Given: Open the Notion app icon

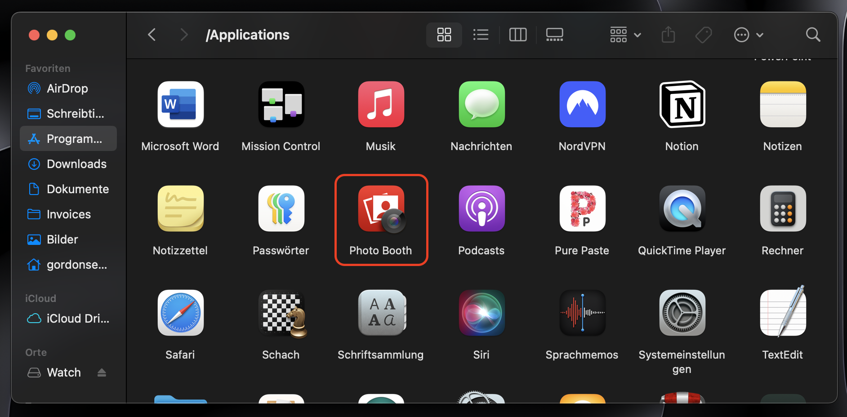Looking at the screenshot, I should pyautogui.click(x=682, y=104).
